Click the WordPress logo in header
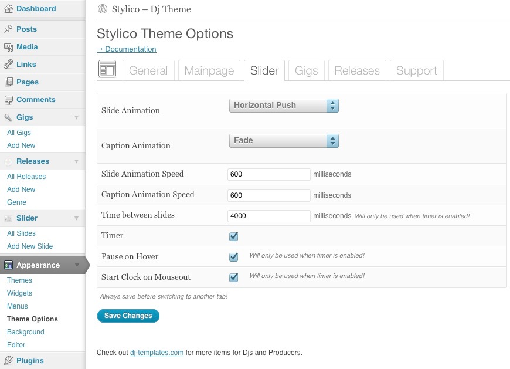This screenshot has width=510, height=369. [103, 9]
